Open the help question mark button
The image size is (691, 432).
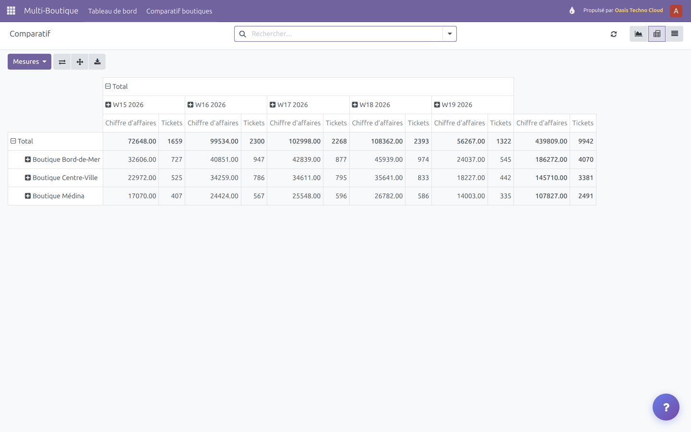(666, 407)
